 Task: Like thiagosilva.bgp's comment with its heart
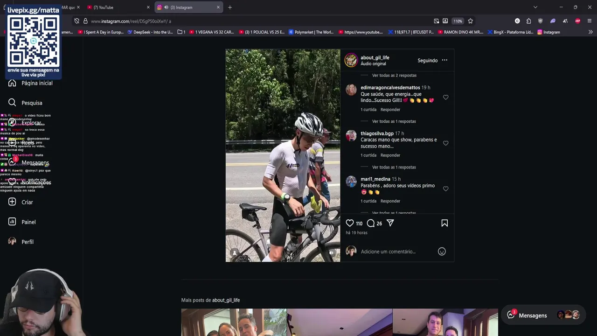[x=445, y=143]
